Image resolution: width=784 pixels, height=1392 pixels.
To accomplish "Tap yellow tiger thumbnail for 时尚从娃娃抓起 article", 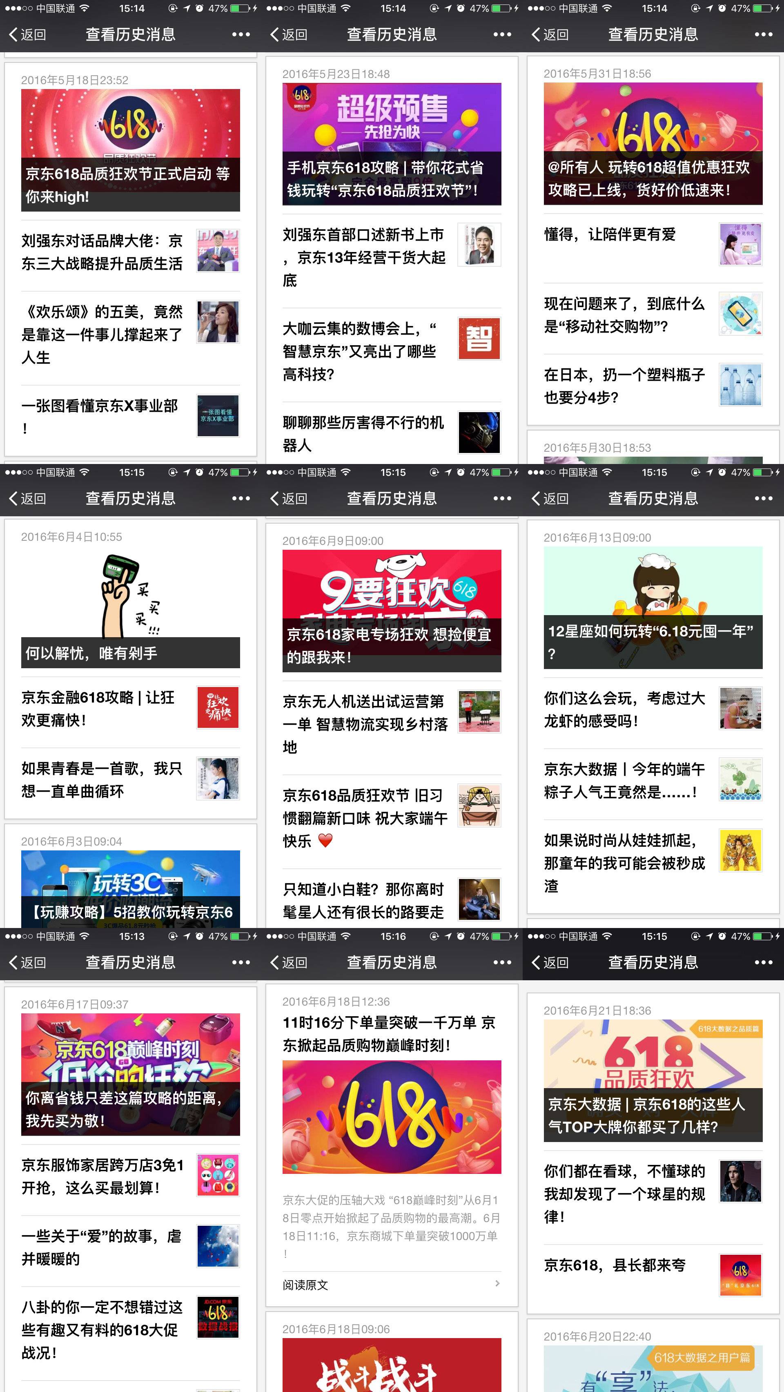I will pos(741,850).
